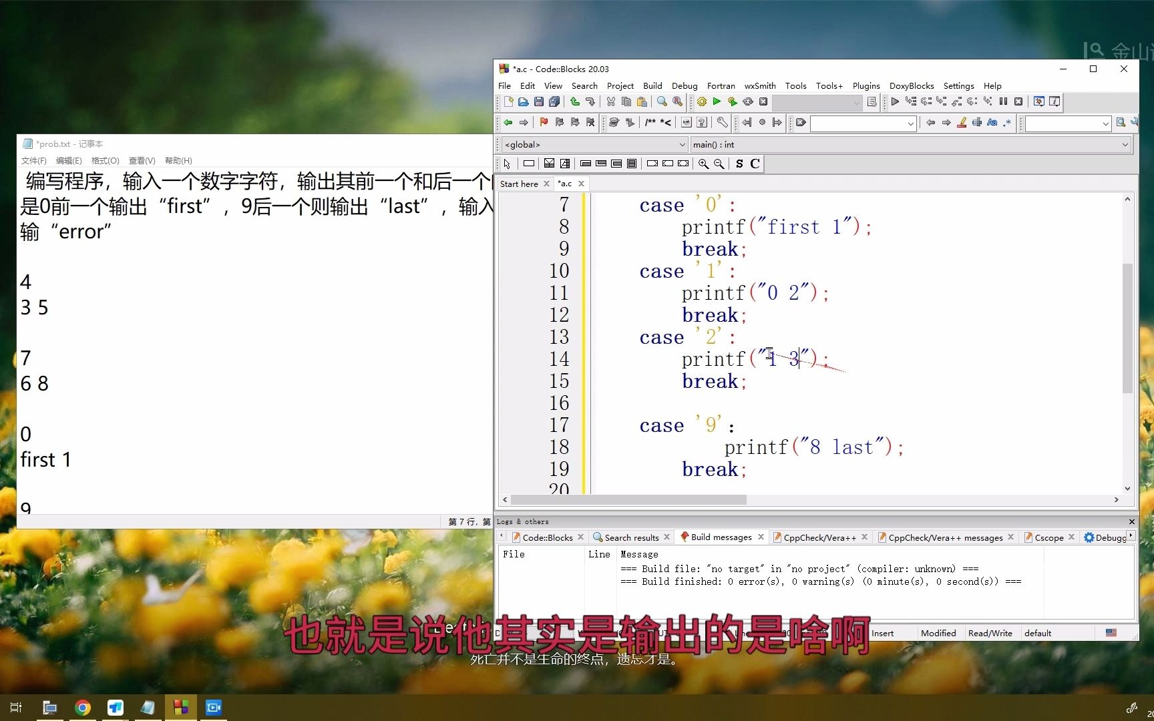
Task: Click the bold C icon
Action: coord(755,164)
